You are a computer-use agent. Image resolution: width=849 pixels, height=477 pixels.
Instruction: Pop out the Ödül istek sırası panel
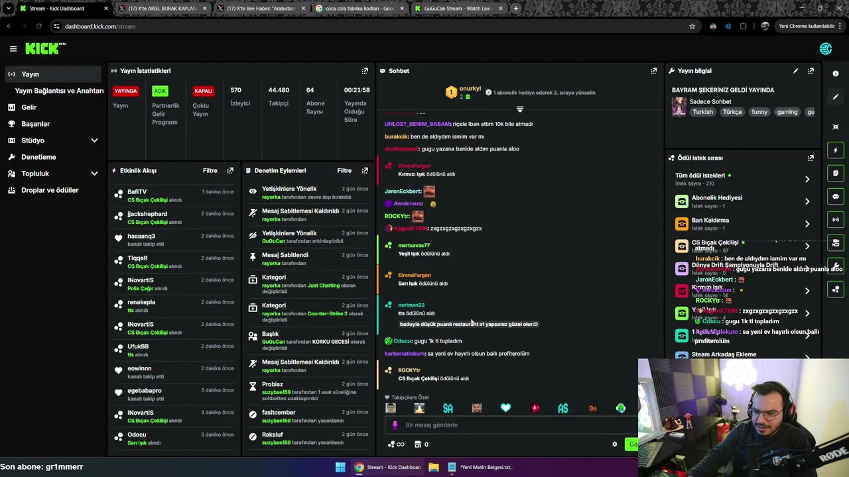[811, 158]
